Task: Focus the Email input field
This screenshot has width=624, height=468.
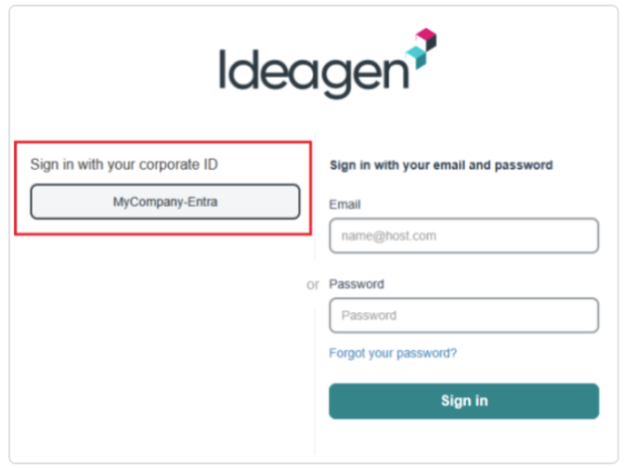Action: [463, 236]
